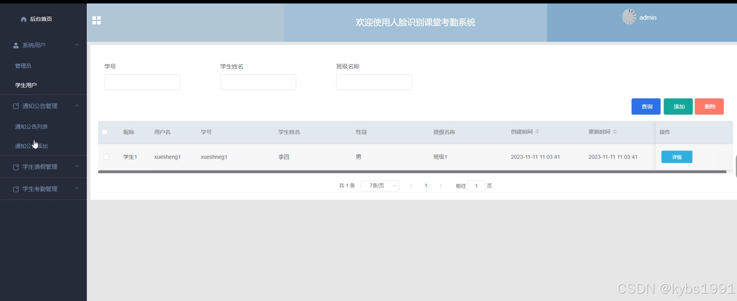This screenshot has width=737, height=301.
Task: Select page number 1 in pagination
Action: 426,186
